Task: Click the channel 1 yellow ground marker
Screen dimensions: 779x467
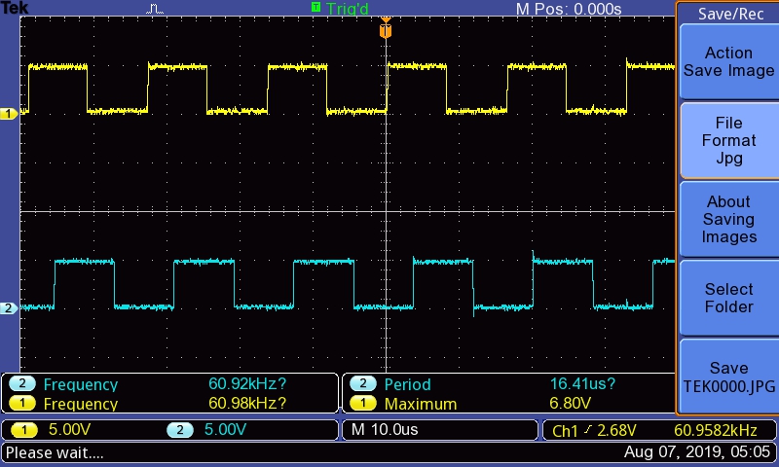Action: pyautogui.click(x=10, y=114)
